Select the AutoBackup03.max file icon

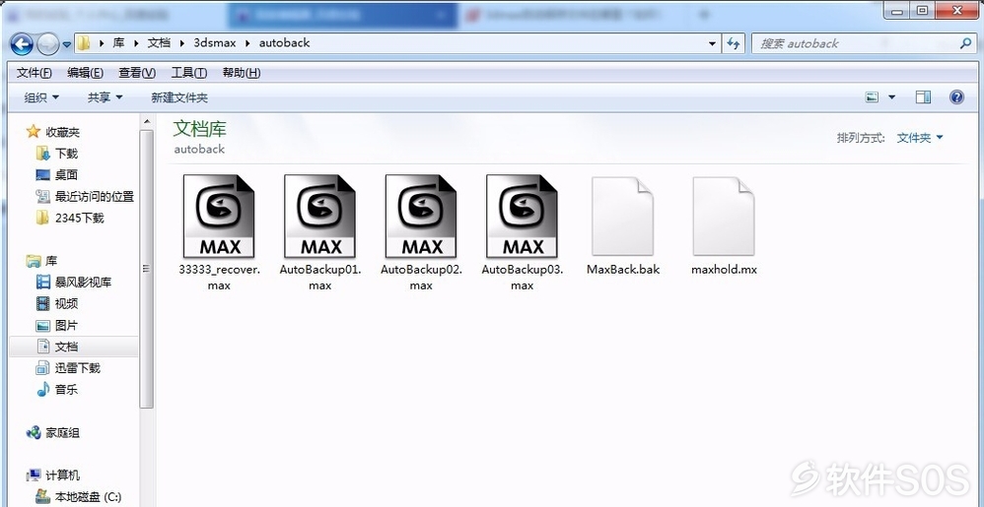[522, 217]
